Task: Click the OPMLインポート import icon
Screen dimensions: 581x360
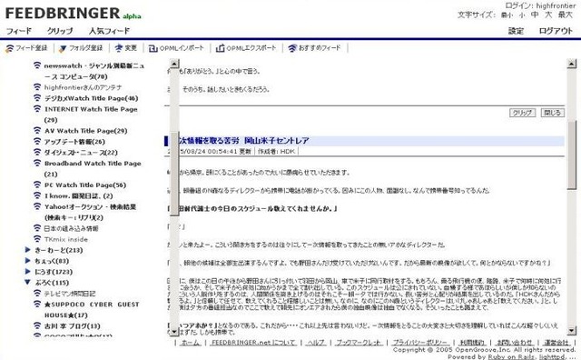Action: [x=153, y=48]
